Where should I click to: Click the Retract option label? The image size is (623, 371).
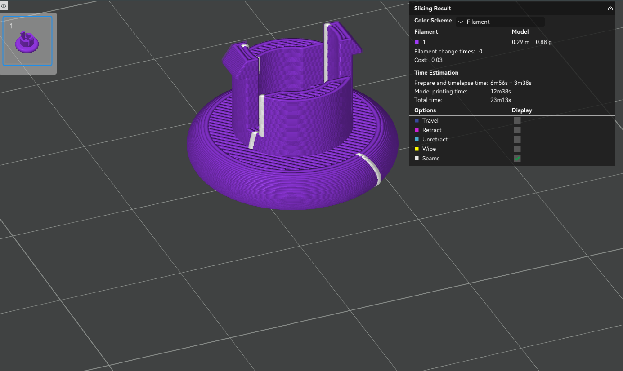click(x=432, y=130)
